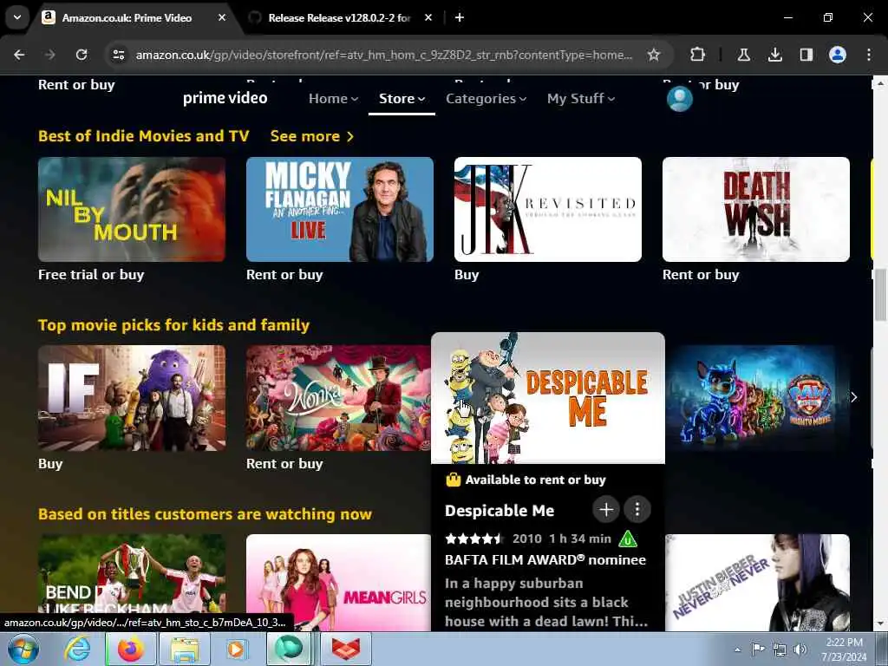The width and height of the screenshot is (888, 666).
Task: Expand the Categories menu
Action: click(486, 99)
